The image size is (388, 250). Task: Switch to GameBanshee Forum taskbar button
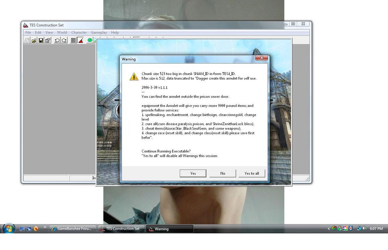pos(73,229)
